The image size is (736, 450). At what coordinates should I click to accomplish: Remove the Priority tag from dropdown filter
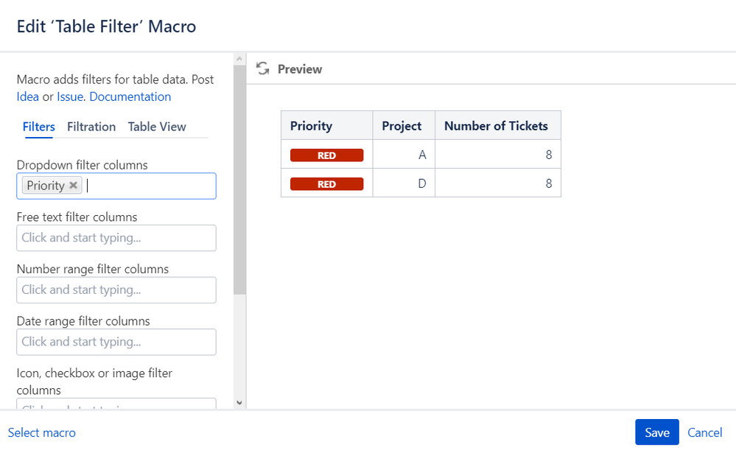coord(74,186)
